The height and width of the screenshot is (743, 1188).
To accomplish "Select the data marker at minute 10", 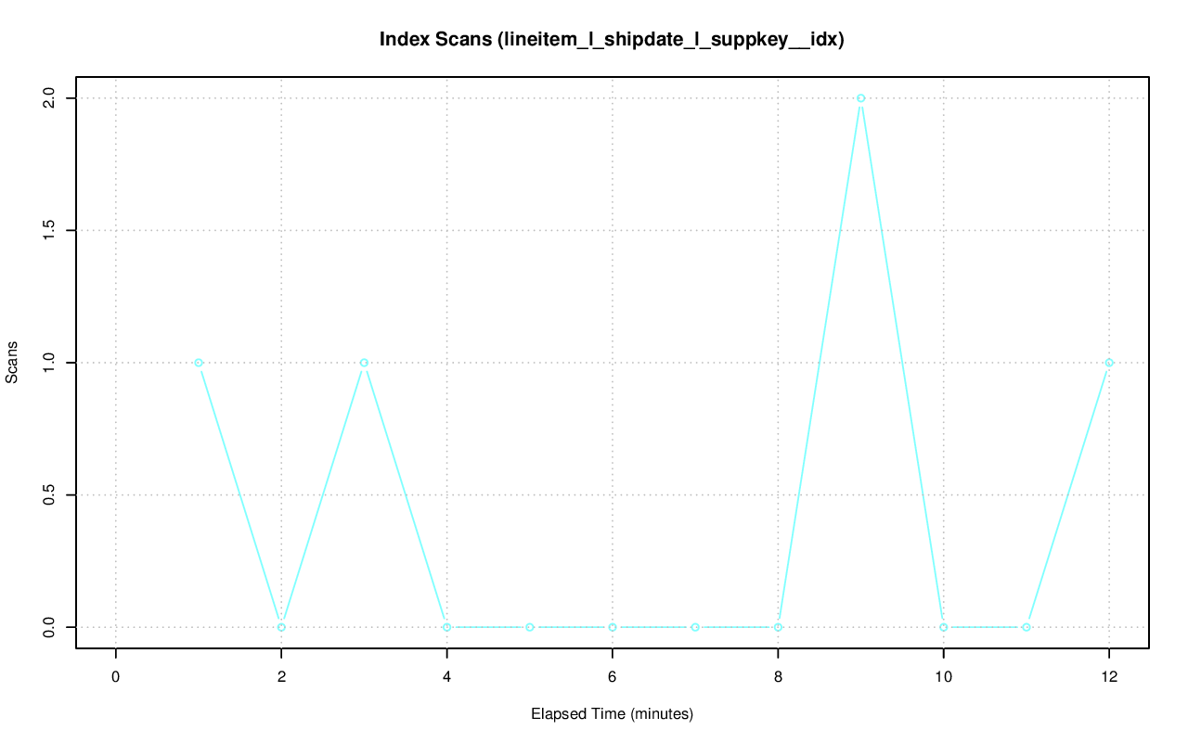I will [x=944, y=627].
